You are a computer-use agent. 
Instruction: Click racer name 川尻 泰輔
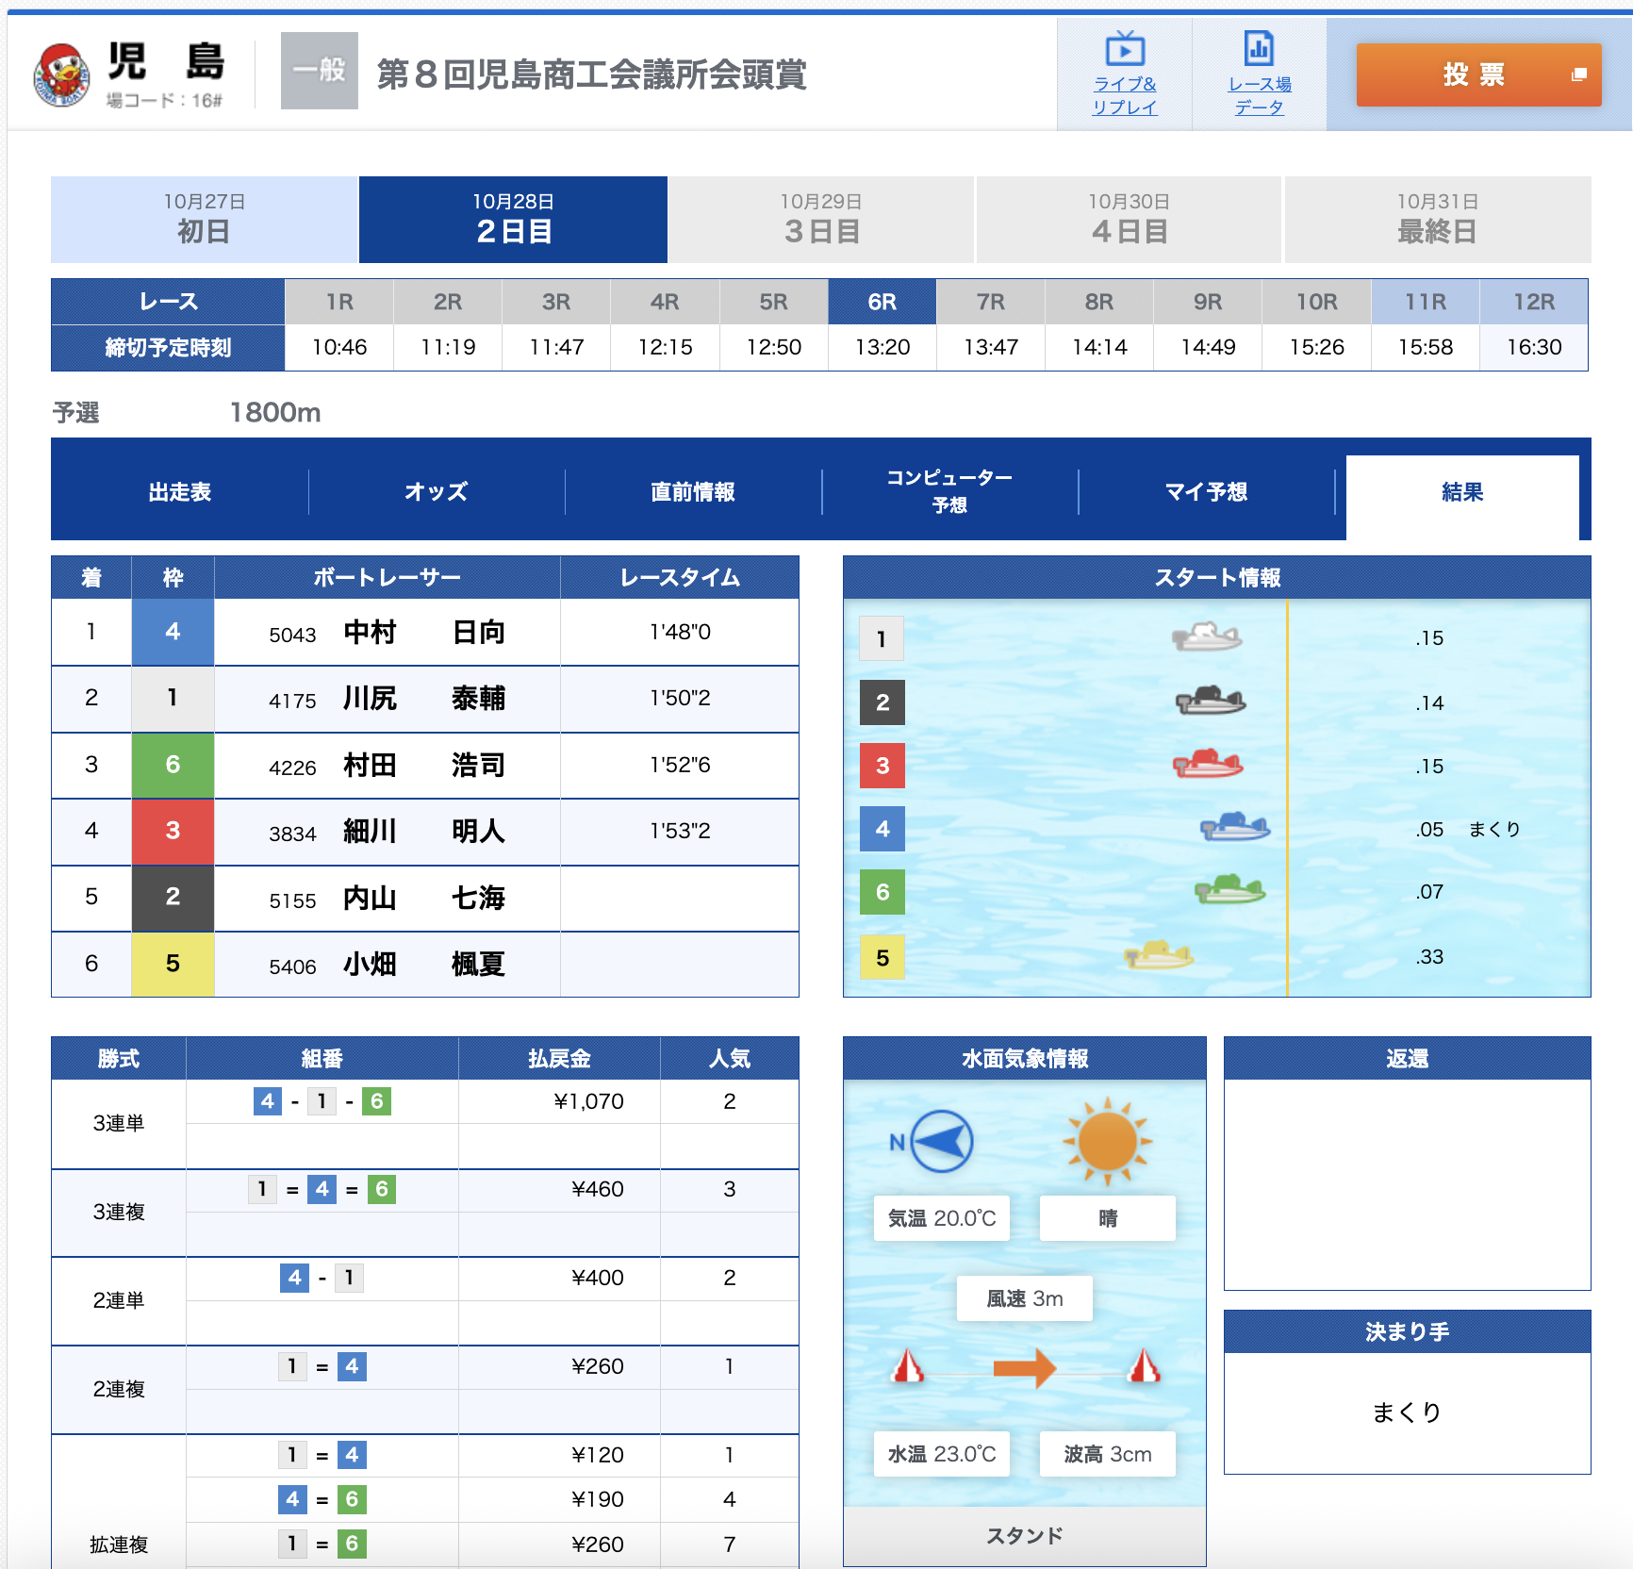click(424, 699)
